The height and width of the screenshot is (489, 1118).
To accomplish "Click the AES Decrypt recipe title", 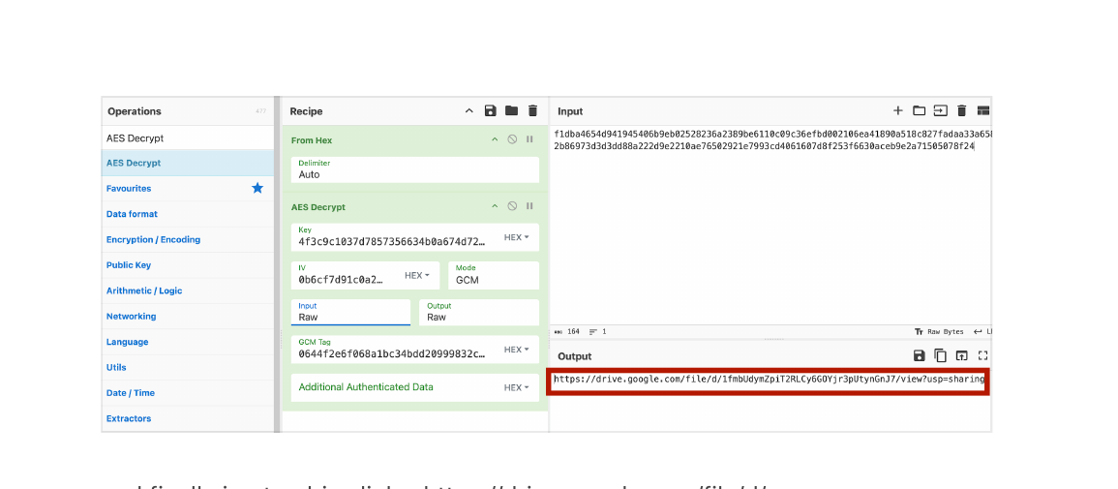I will [318, 206].
